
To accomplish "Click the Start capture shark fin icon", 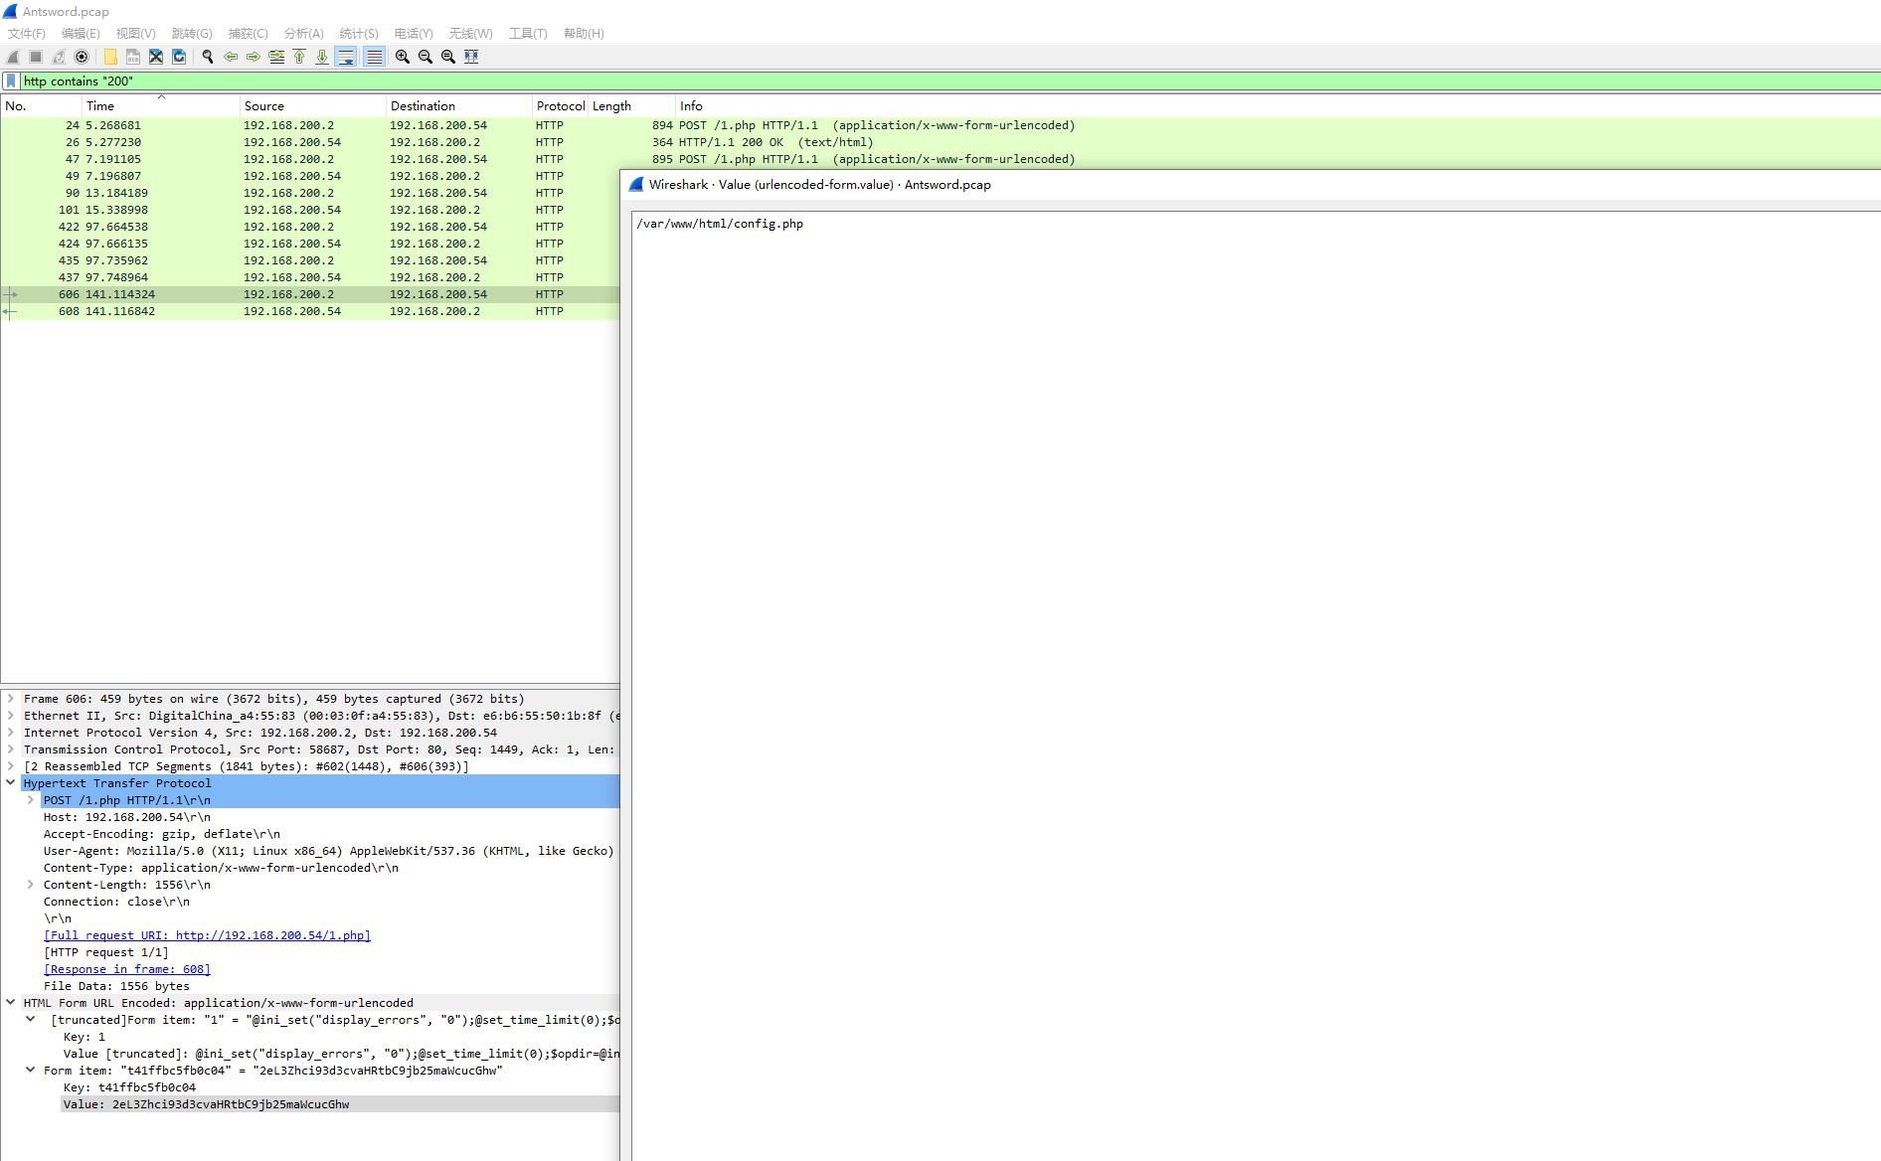I will click(x=13, y=57).
